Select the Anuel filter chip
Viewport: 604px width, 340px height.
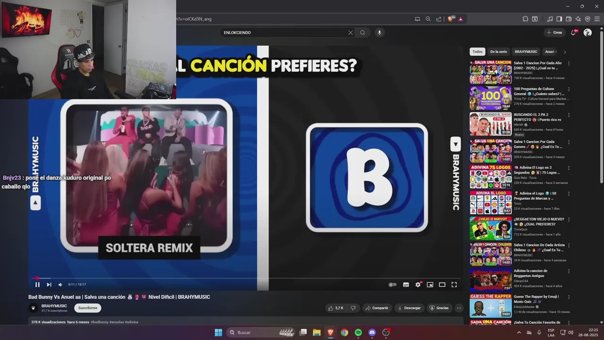550,51
